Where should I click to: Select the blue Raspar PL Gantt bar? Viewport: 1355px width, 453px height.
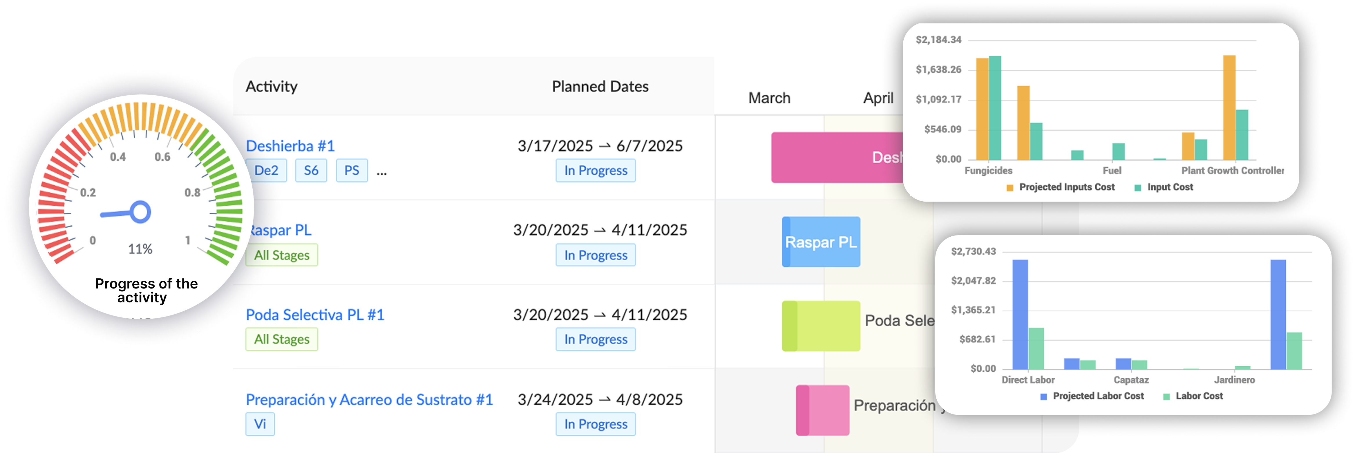[821, 242]
